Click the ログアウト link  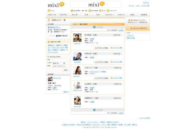(x=146, y=3)
